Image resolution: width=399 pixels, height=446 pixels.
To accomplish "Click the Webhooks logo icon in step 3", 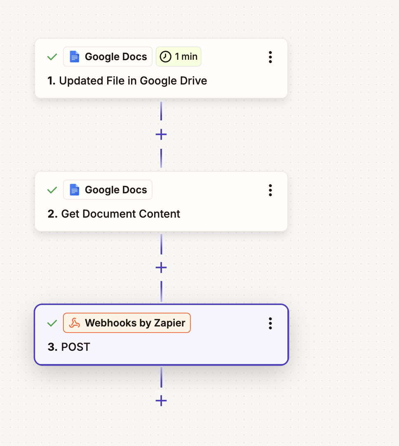I will click(x=75, y=323).
